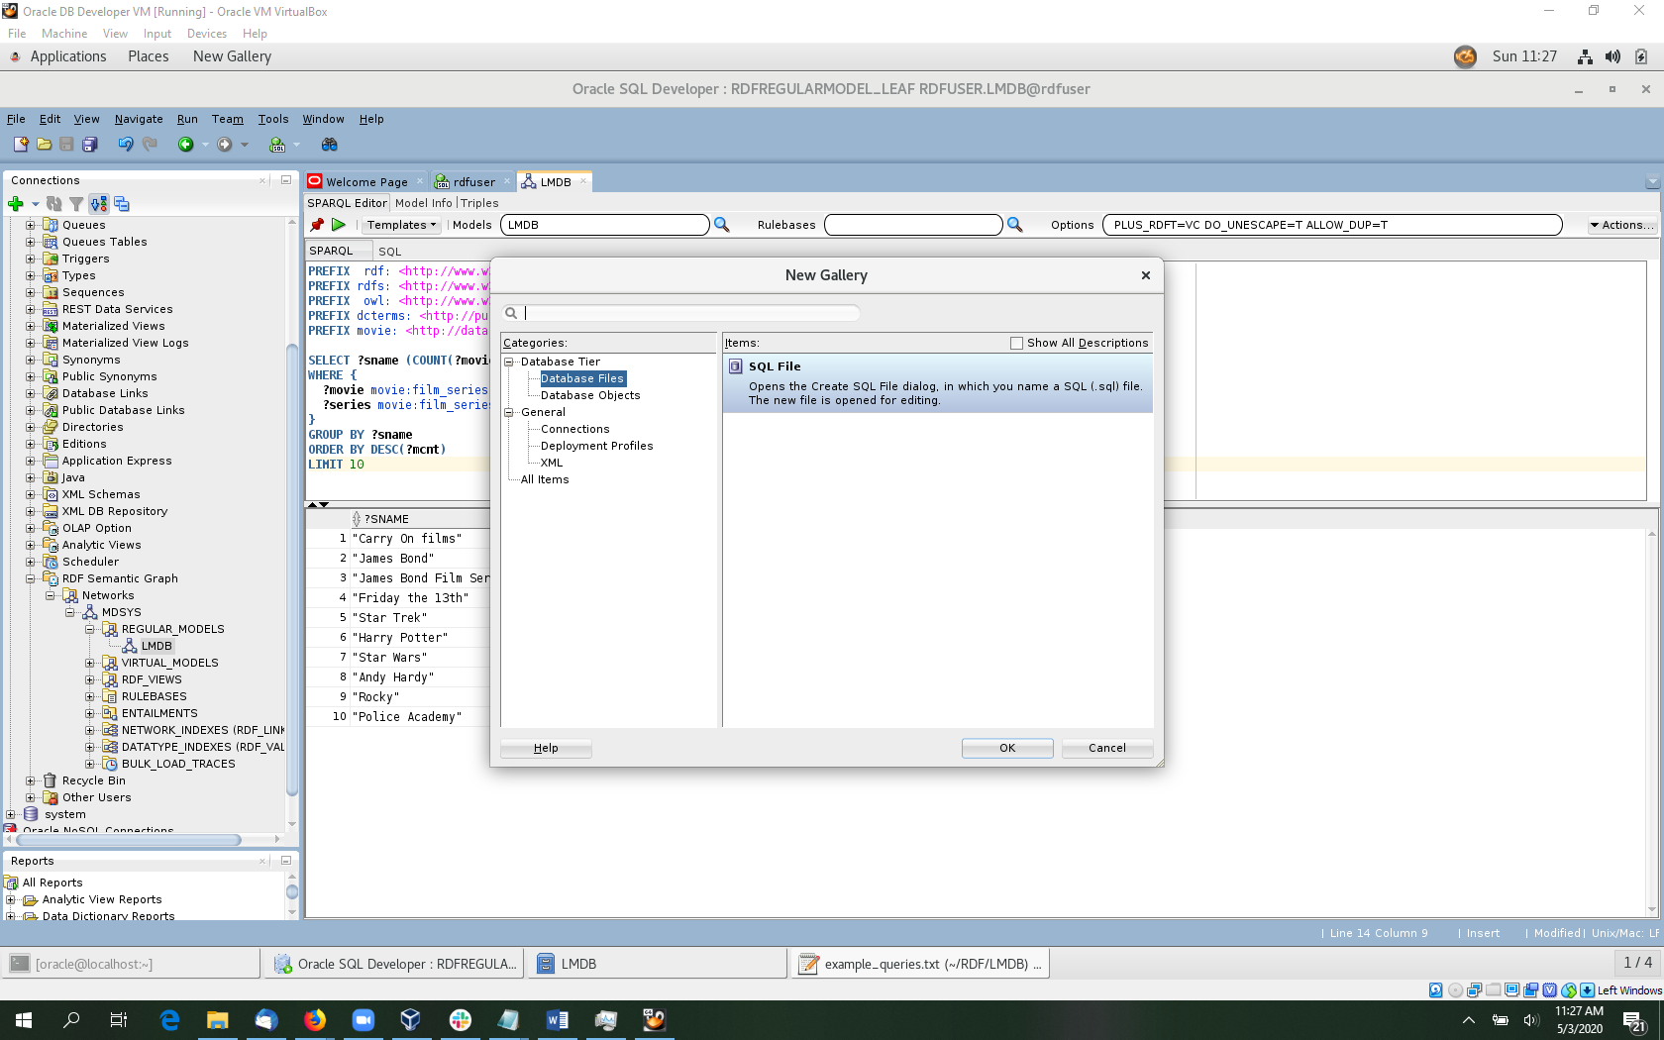Viewport: 1664px width, 1040px height.
Task: Click the filter funnel icon in Connections
Action: pos(76,204)
